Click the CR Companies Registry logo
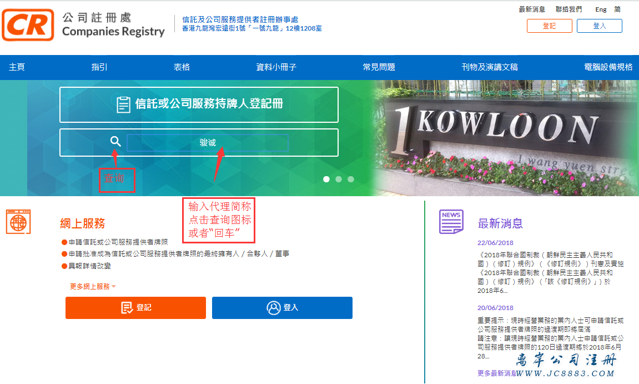 83,26
